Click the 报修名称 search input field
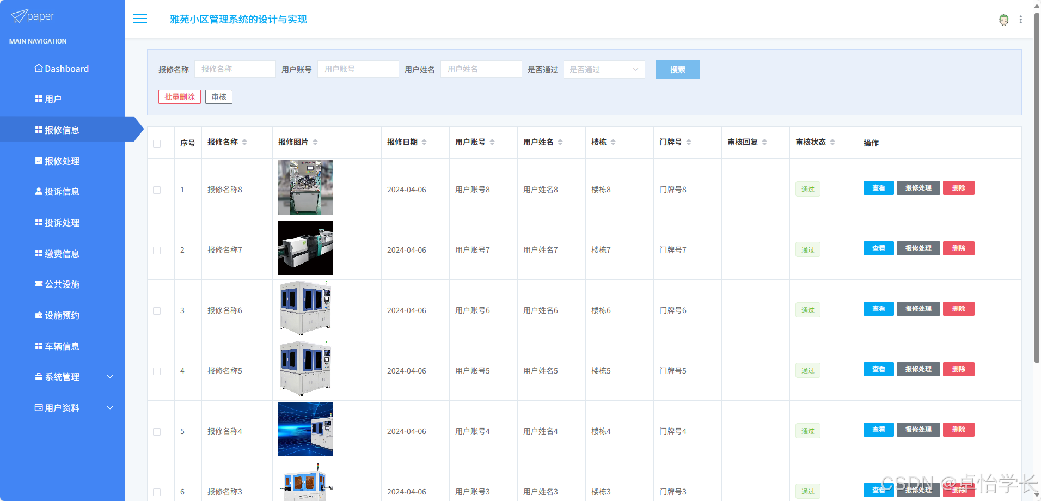Image resolution: width=1041 pixels, height=501 pixels. point(235,69)
